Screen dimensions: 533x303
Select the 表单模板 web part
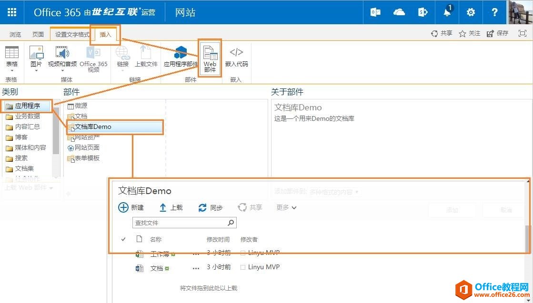pyautogui.click(x=84, y=158)
